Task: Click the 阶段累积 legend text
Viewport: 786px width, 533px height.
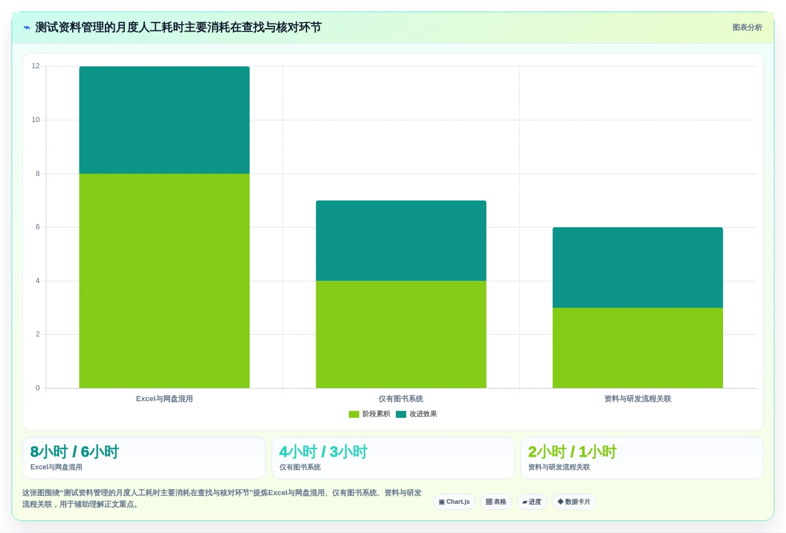Action: (376, 414)
